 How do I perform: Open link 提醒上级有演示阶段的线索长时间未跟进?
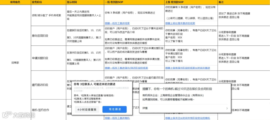[x=187, y=68]
